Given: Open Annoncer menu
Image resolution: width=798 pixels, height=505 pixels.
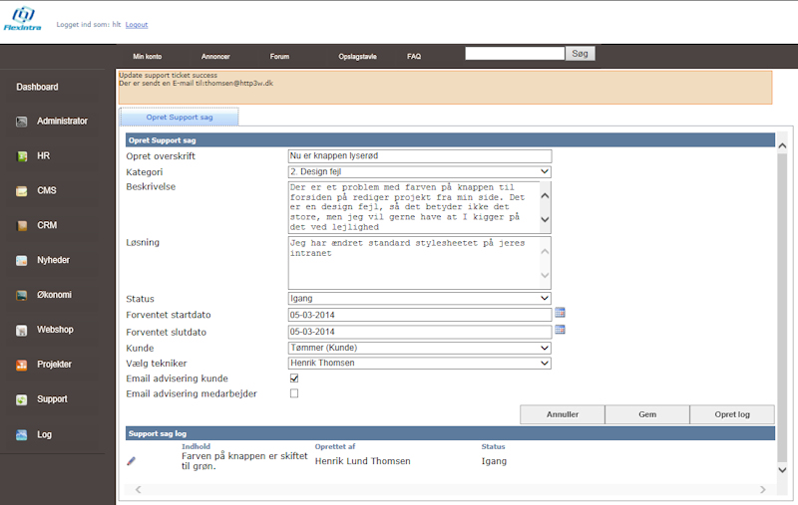Looking at the screenshot, I should click(215, 57).
